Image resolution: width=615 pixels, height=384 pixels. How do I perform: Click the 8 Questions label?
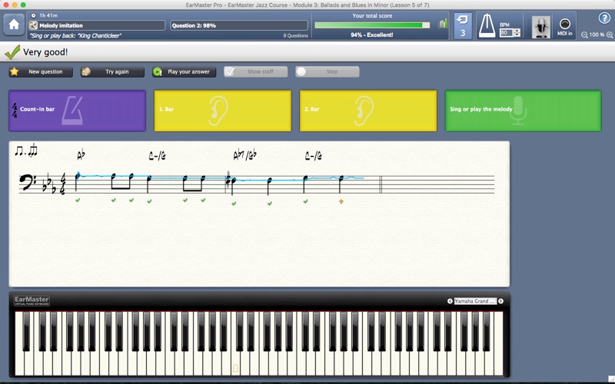point(296,35)
